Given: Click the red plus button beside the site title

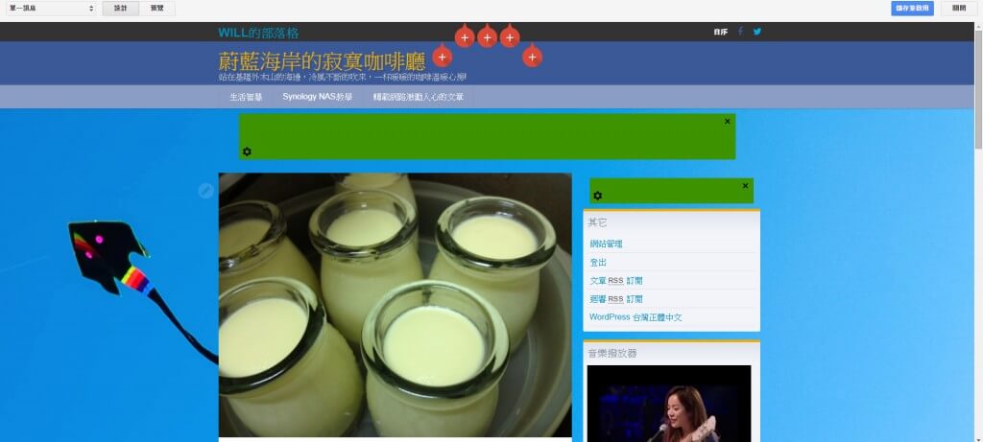Looking at the screenshot, I should (x=442, y=58).
